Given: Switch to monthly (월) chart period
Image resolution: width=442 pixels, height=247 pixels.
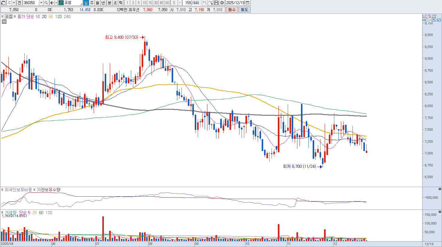Looking at the screenshot, I should [98, 3].
